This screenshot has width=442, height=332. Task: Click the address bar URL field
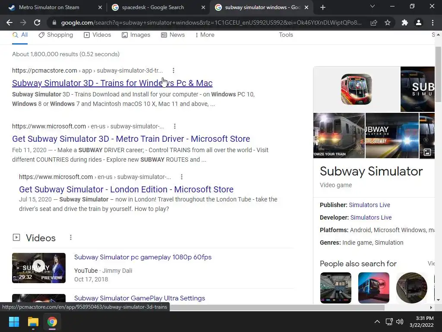(x=212, y=22)
